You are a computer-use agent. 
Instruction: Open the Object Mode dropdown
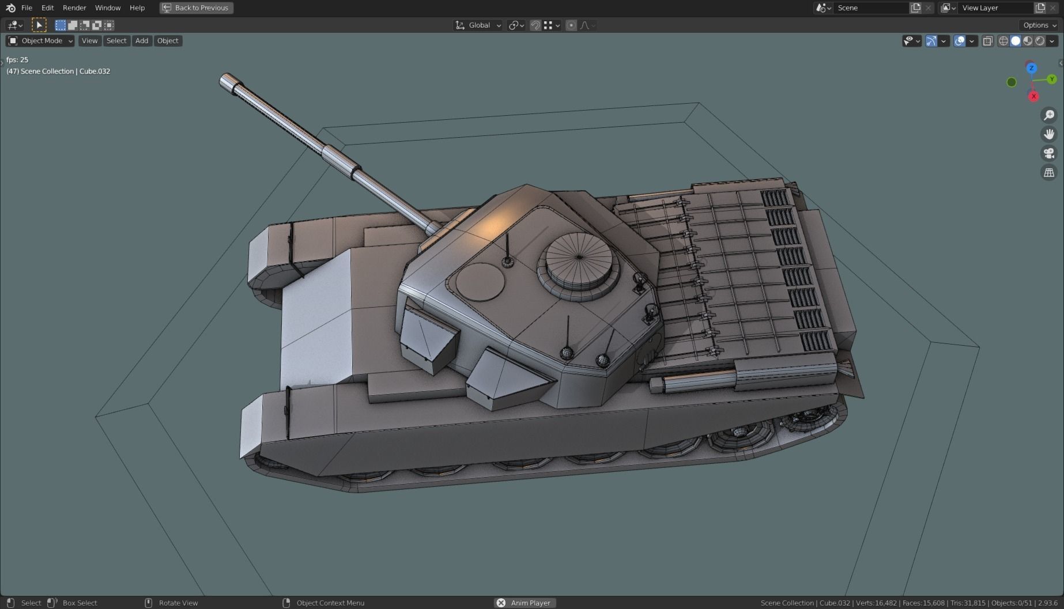[40, 40]
